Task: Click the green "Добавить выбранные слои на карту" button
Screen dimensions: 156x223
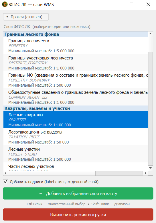Action: click(x=78, y=194)
